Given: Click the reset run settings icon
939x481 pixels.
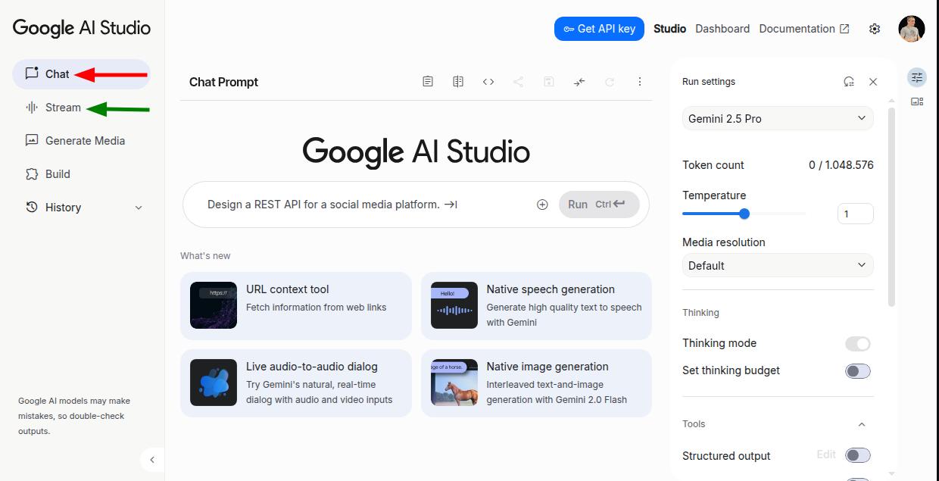Looking at the screenshot, I should [x=849, y=82].
